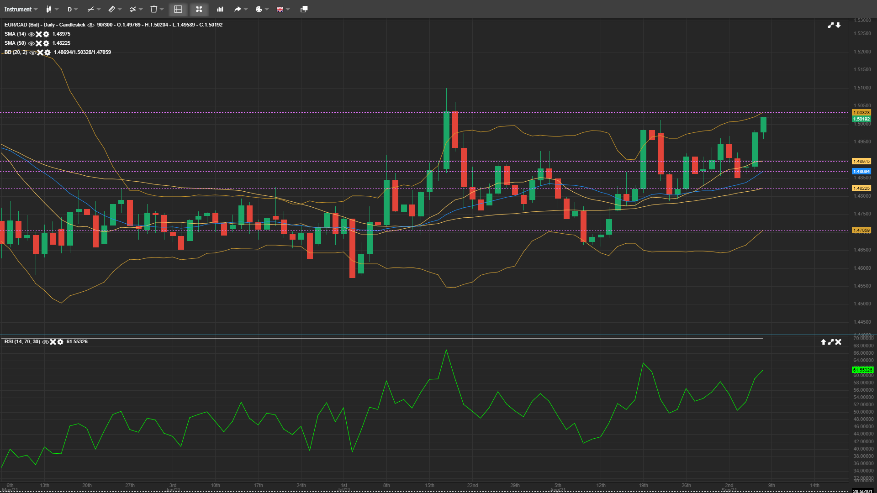Toggle the crosshair grid layout button
Screen dimensions: 877x493
click(178, 9)
